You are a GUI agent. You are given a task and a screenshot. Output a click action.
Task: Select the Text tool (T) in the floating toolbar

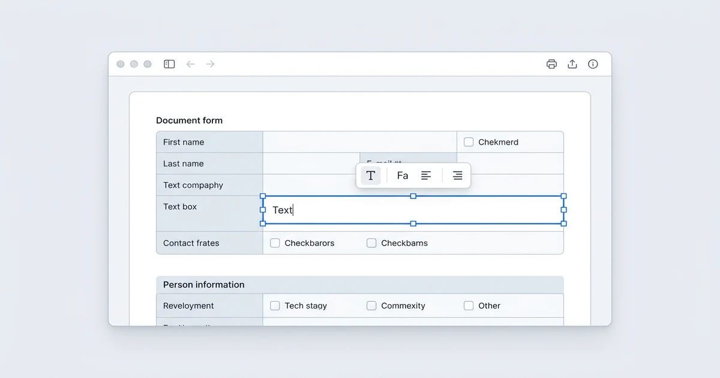[x=371, y=175]
